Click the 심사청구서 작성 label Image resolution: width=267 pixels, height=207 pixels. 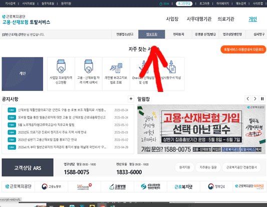[x=171, y=78]
